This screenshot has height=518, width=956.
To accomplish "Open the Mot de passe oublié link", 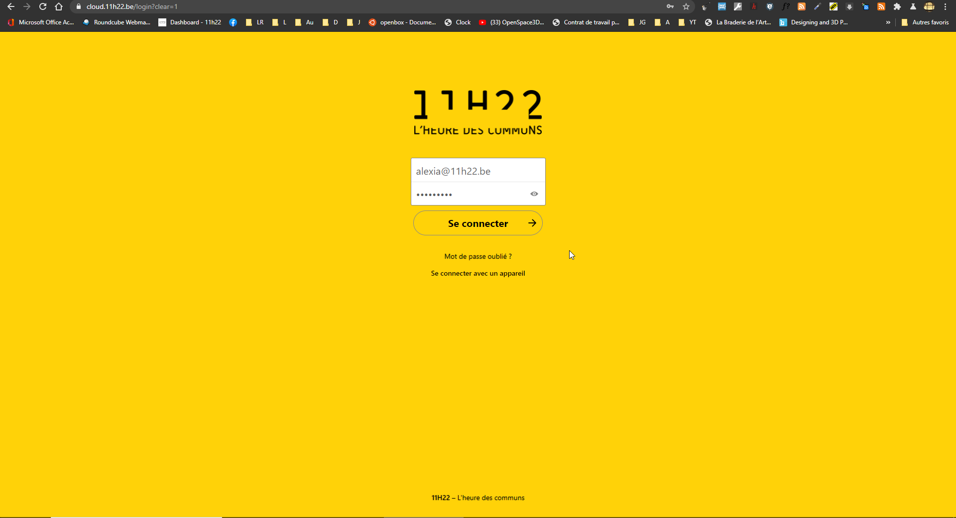I will [478, 256].
